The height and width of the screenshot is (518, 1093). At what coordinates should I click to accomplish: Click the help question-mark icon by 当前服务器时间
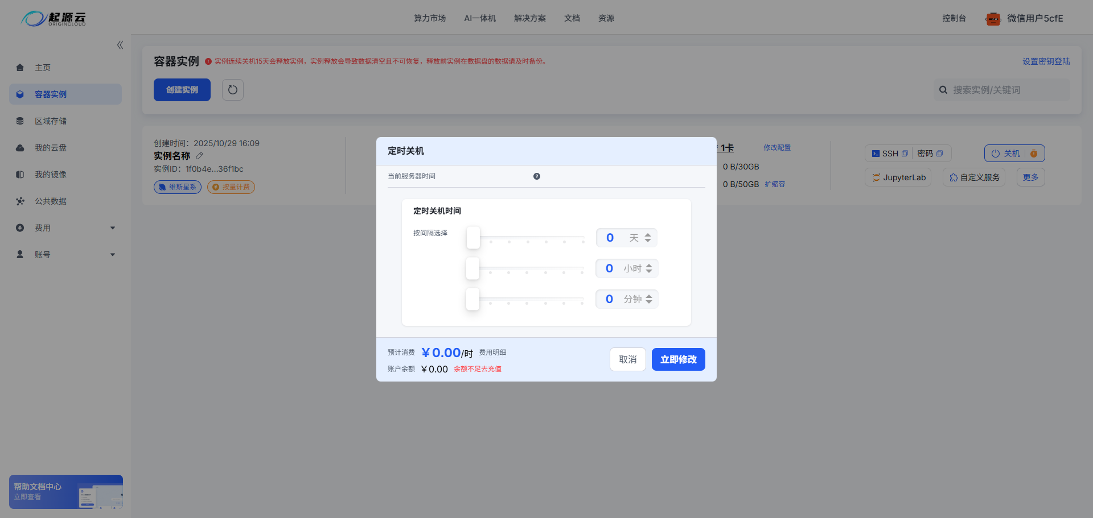[537, 176]
